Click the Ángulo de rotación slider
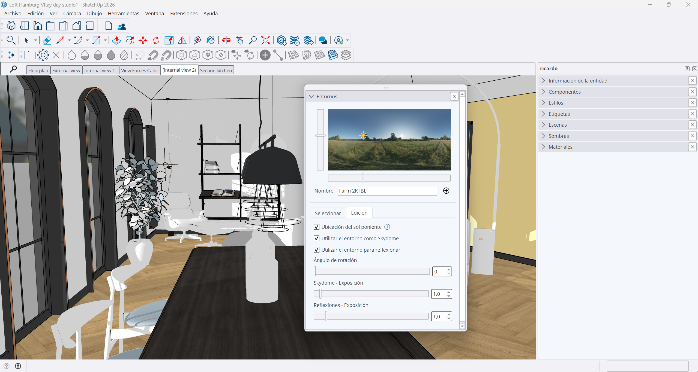 pyautogui.click(x=372, y=271)
